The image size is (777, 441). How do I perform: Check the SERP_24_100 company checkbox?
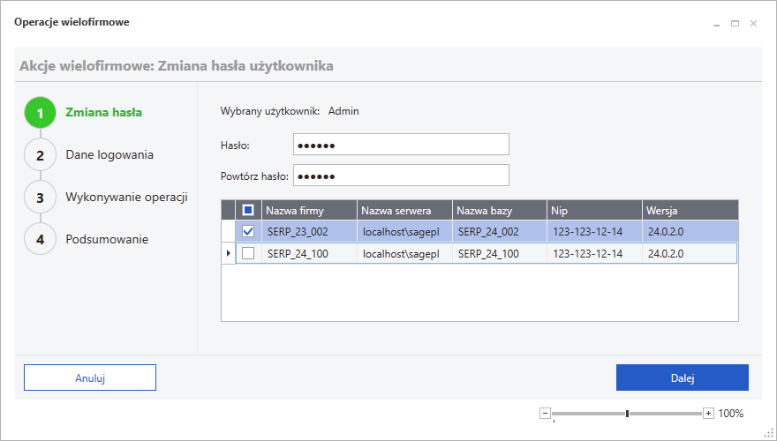tap(248, 253)
